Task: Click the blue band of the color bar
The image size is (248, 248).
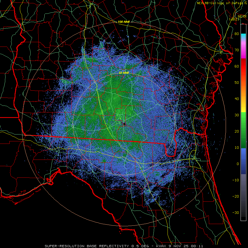Action: click(x=243, y=161)
